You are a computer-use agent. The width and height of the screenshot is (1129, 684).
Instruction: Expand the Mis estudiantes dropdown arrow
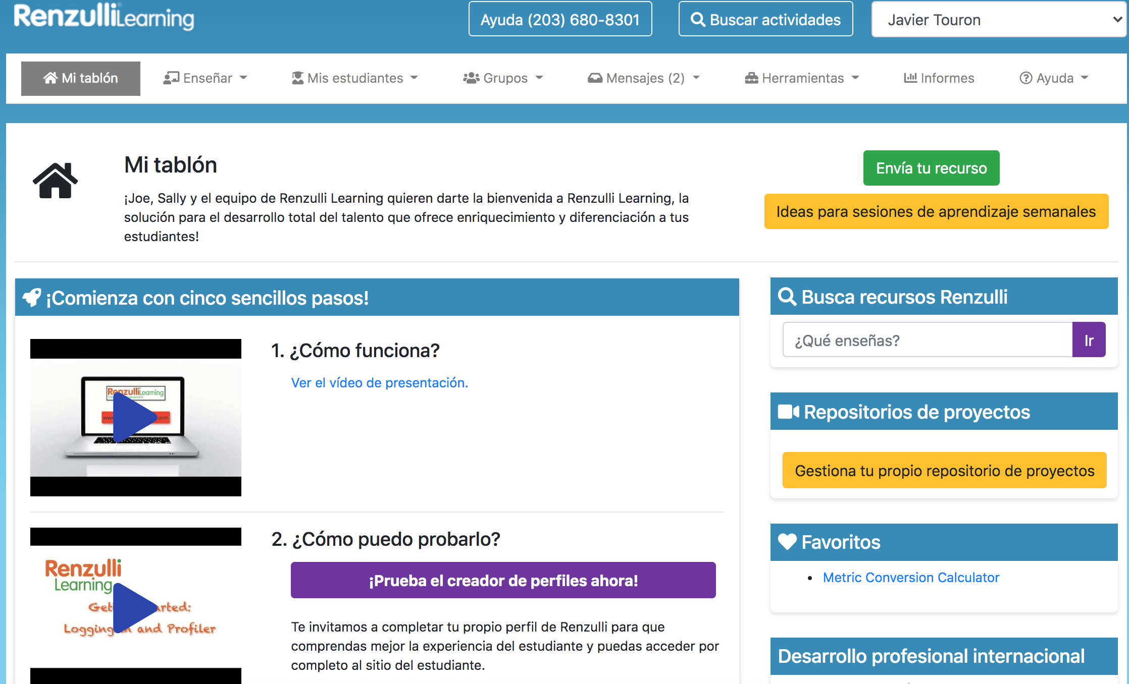414,78
